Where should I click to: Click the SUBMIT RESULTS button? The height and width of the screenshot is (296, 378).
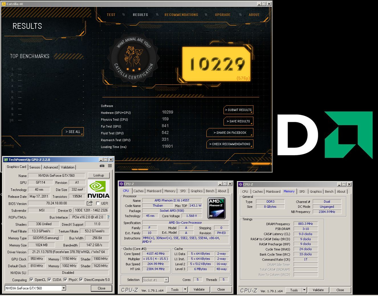pos(238,110)
